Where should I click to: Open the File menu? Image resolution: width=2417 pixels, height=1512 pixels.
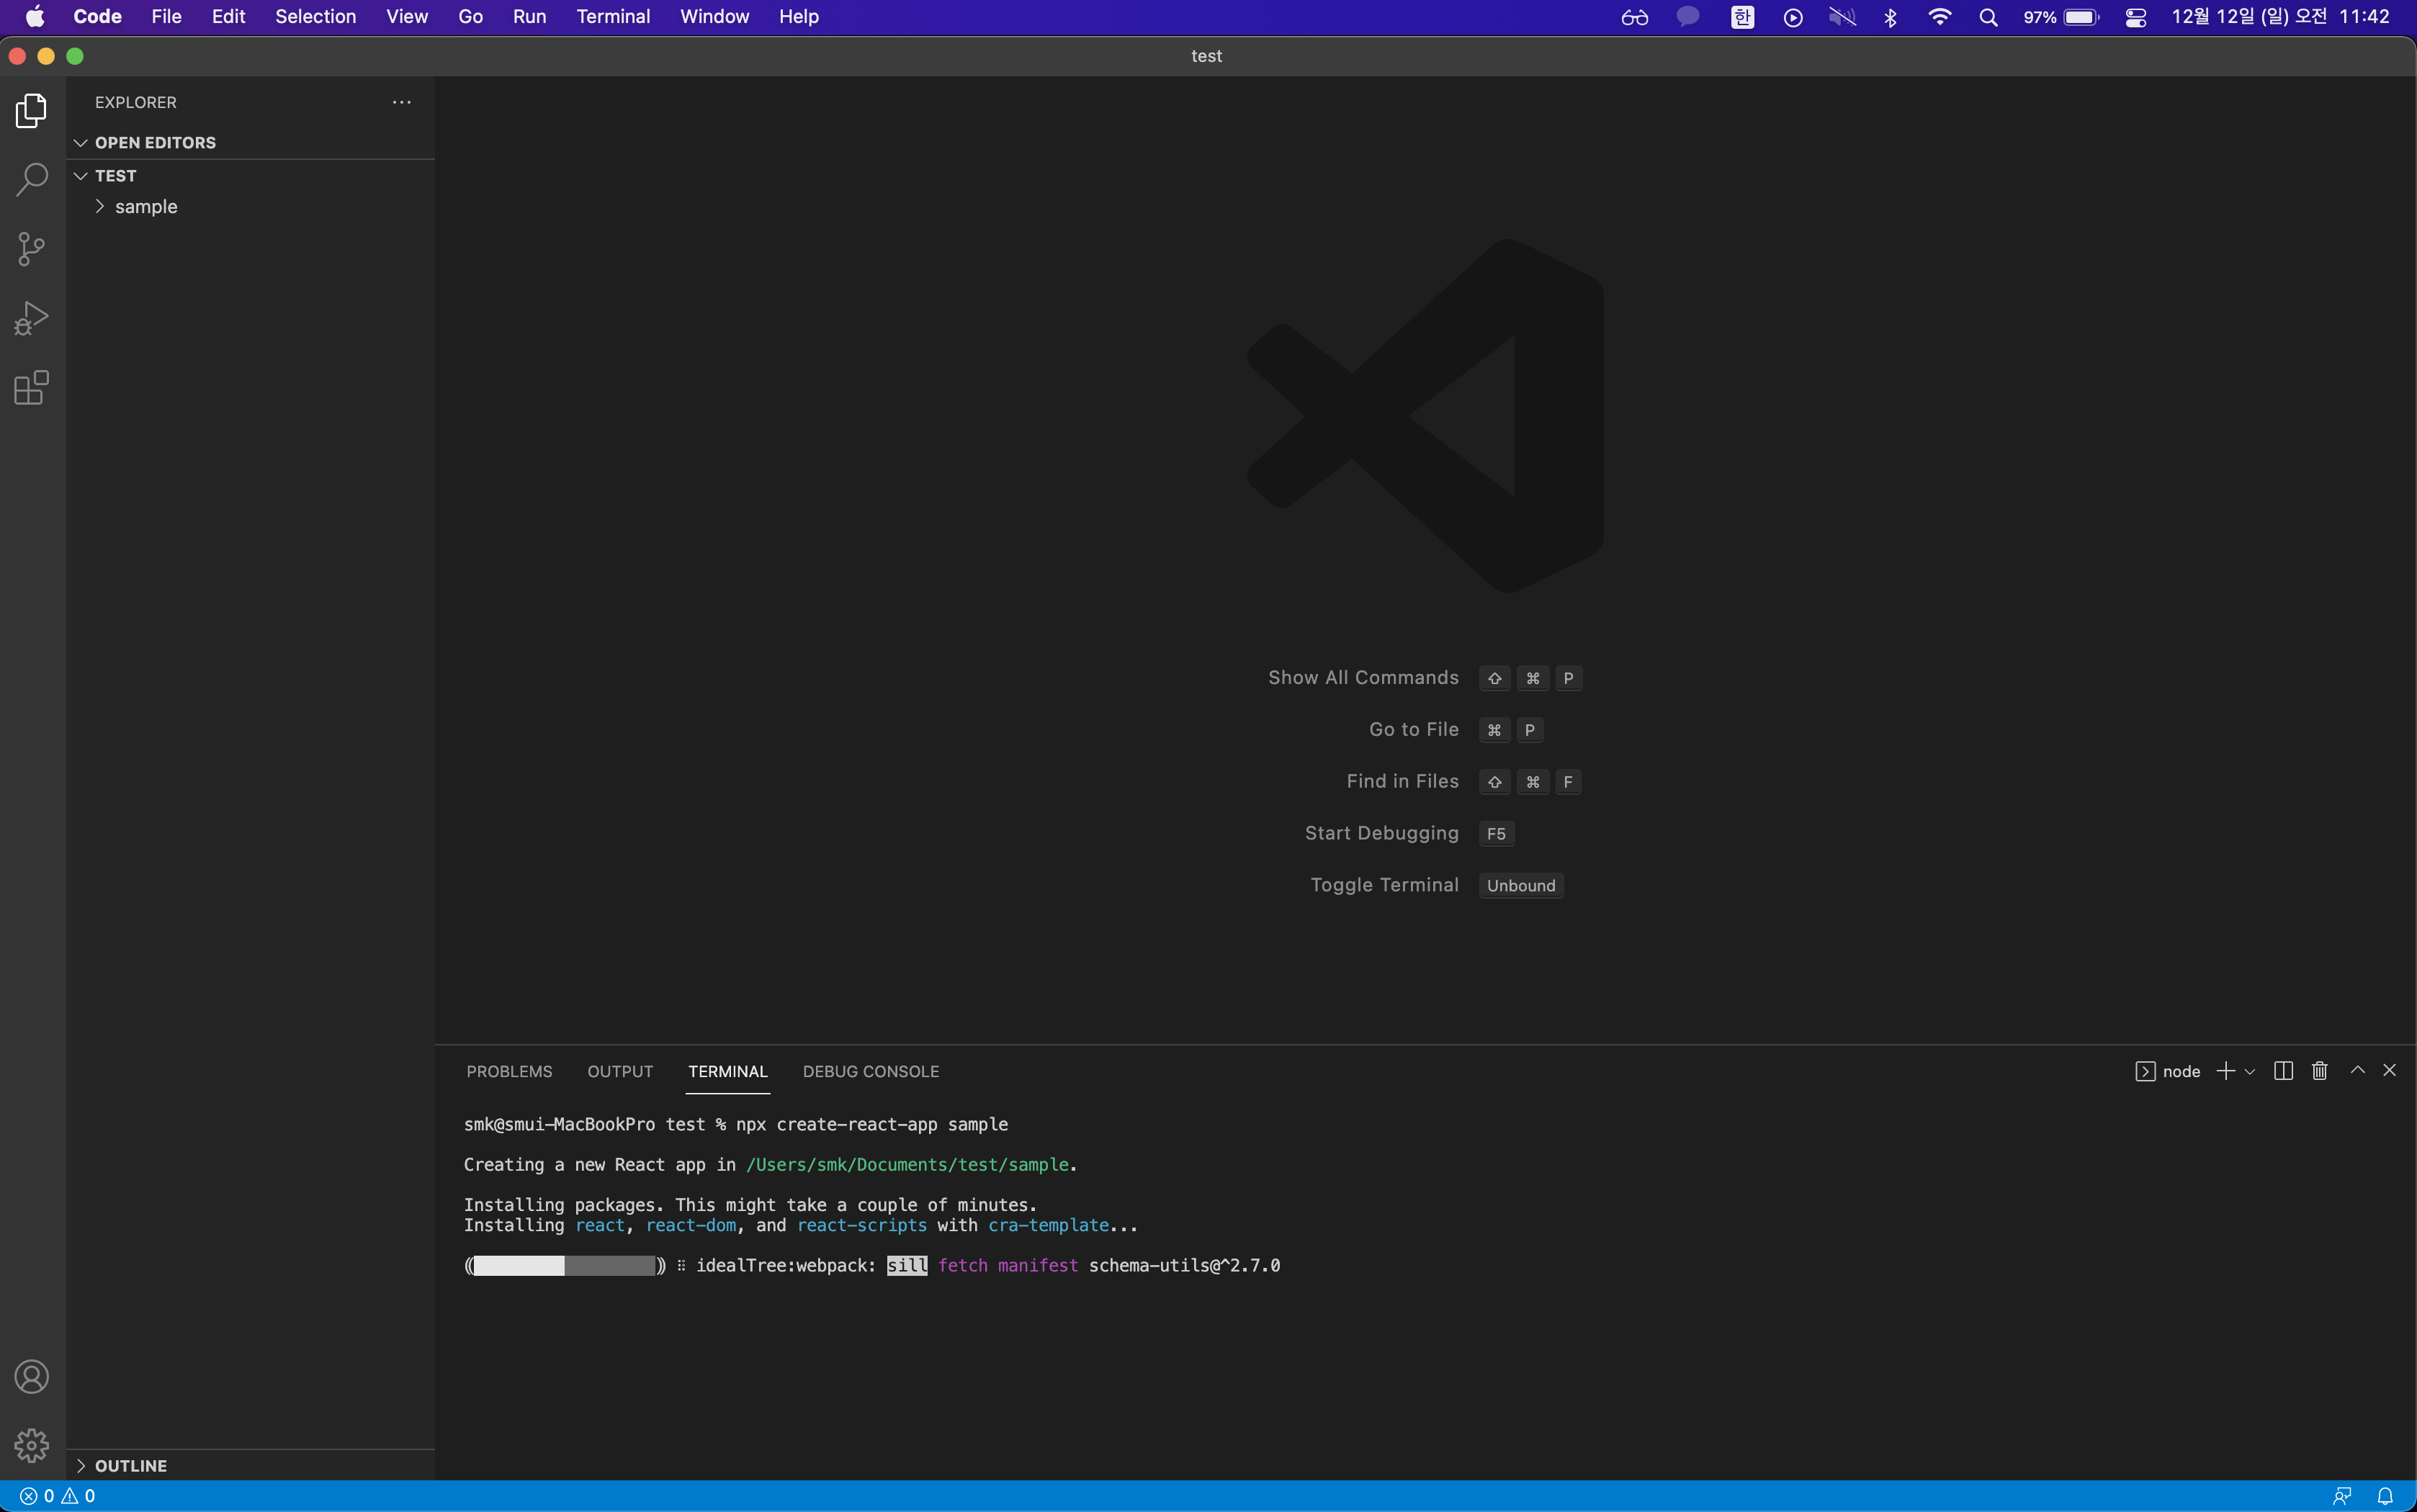click(x=166, y=17)
